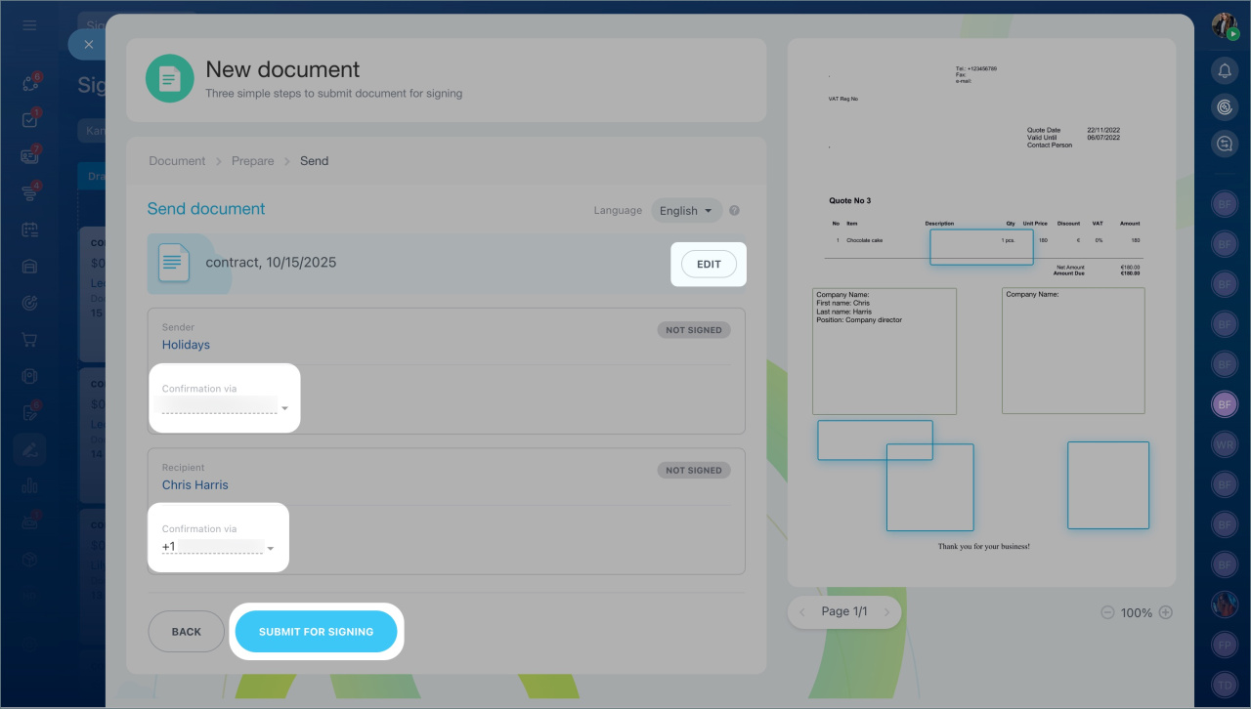Open the Holidays sender link
Viewport: 1251px width, 709px height.
coord(186,345)
